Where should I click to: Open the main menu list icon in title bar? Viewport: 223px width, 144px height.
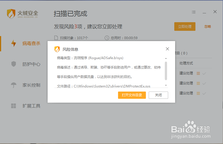pos(194,12)
